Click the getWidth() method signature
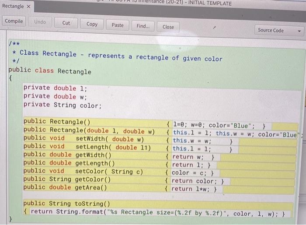This screenshot has height=225, width=306. (67, 155)
